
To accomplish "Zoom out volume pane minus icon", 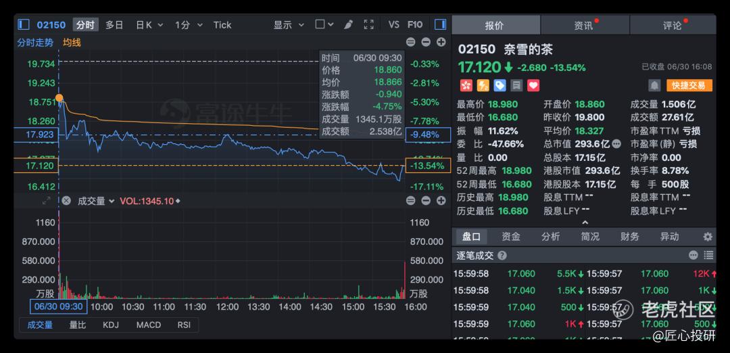I will click(426, 201).
